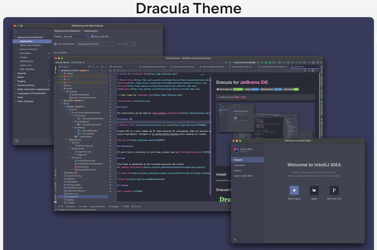Apply Strikethrough in markdown editor toolbar
The height and width of the screenshot is (250, 377).
114,71
